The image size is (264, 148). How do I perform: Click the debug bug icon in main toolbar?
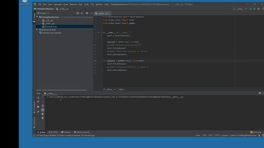[255, 9]
